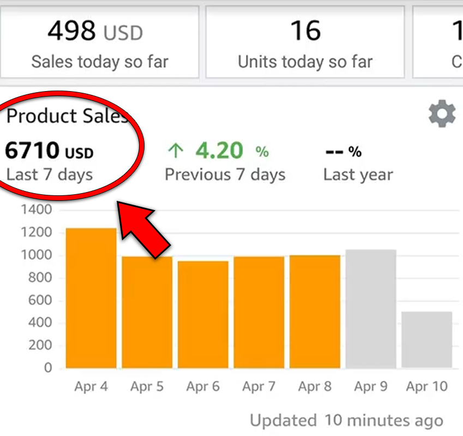Open the partially visible third summary card
The image size is (463, 436).
point(438,43)
